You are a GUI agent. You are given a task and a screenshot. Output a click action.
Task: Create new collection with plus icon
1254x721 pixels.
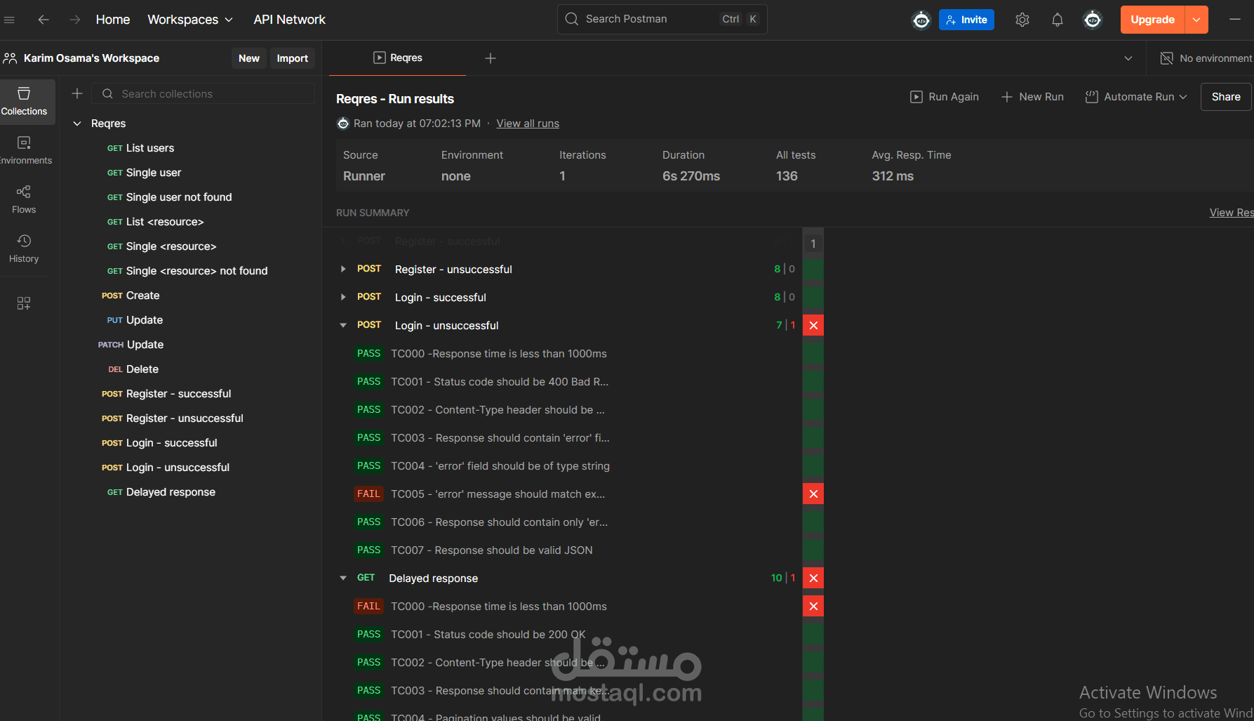[77, 93]
